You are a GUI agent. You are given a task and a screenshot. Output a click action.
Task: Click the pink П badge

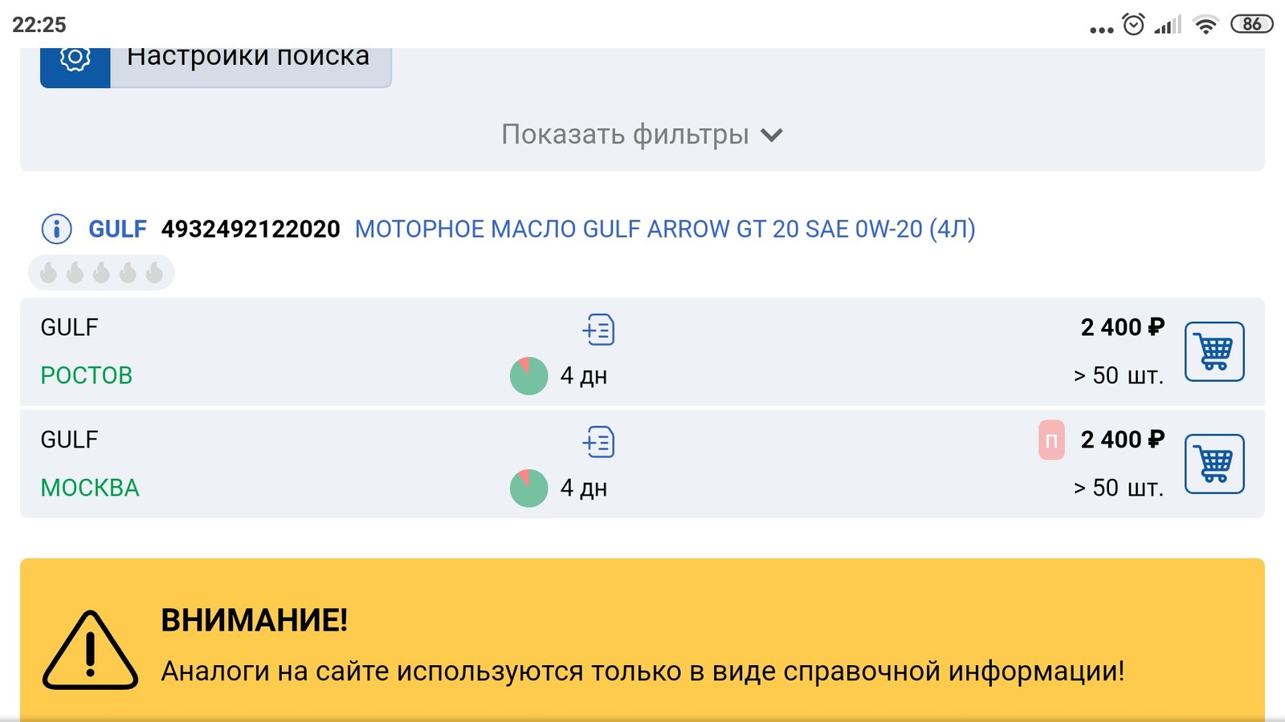click(1051, 440)
